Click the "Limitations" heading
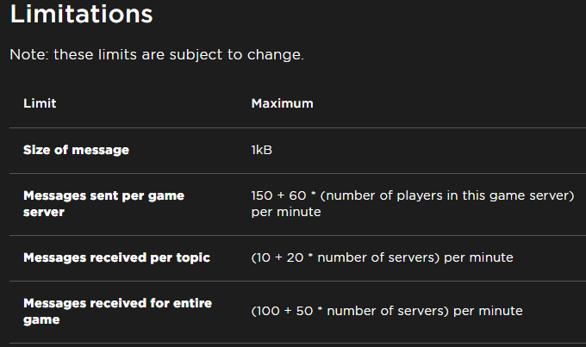 (81, 15)
